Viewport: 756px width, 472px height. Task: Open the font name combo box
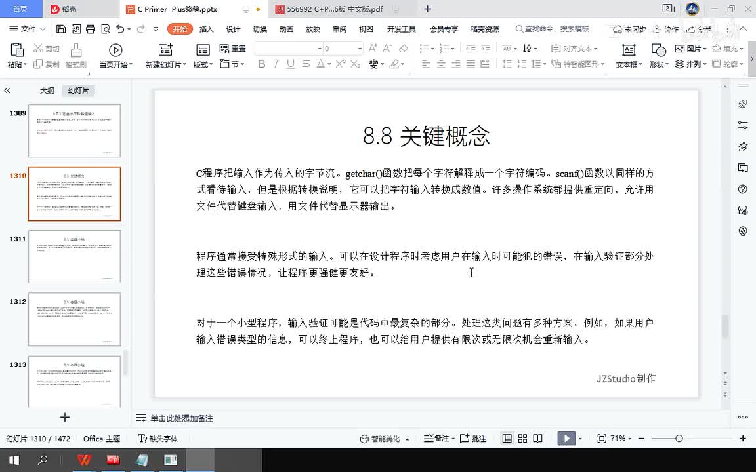[288, 49]
